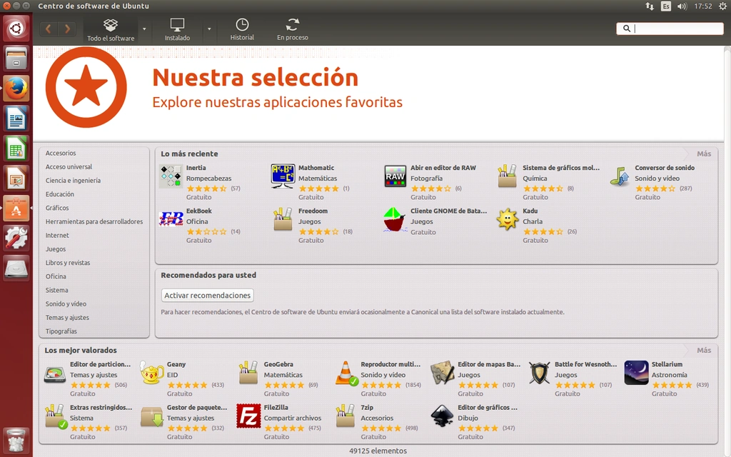The height and width of the screenshot is (457, 731).
Task: Select the Stellarium app icon
Action: pos(636,373)
